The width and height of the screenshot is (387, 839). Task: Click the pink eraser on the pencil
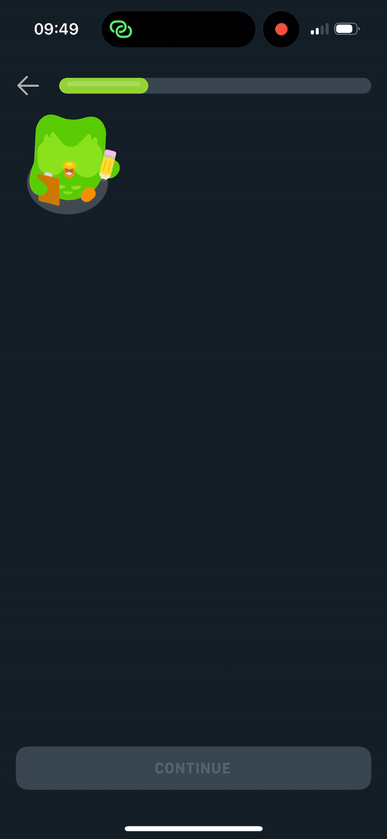(x=110, y=154)
